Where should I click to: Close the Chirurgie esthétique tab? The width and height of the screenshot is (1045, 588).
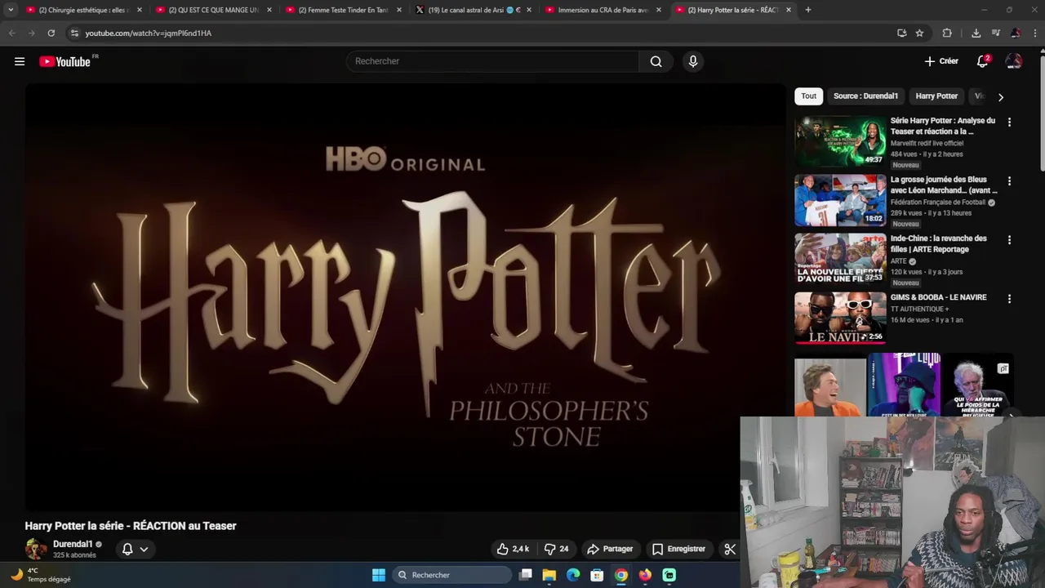coord(140,10)
